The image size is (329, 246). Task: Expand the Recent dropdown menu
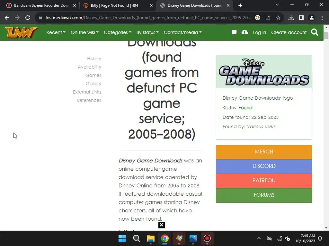click(56, 32)
